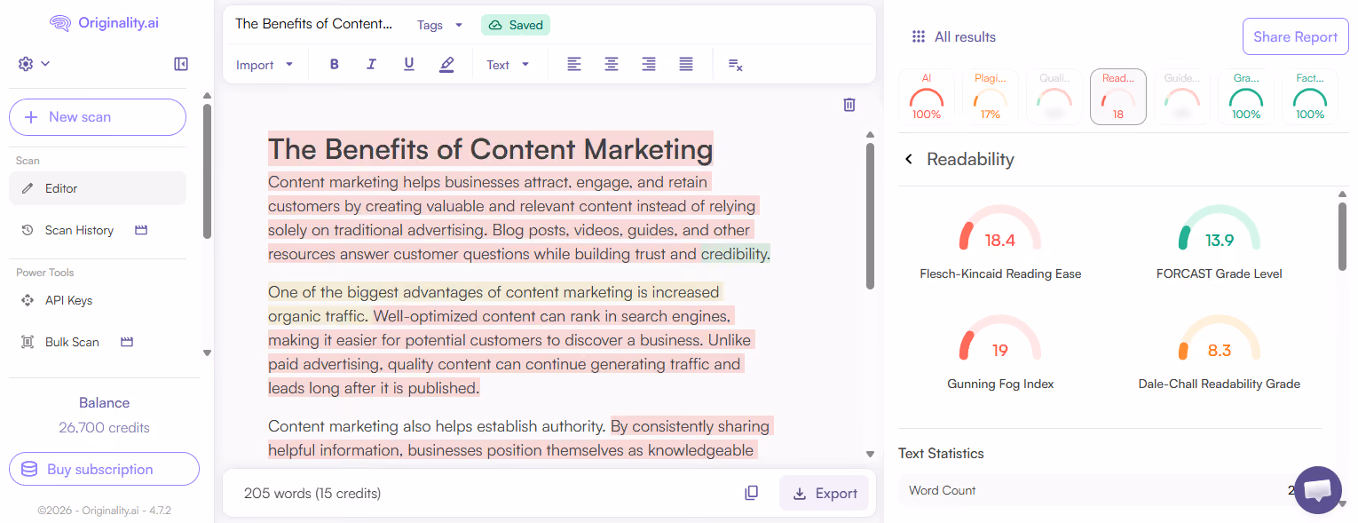Image resolution: width=1358 pixels, height=523 pixels.
Task: Click the FORCAST Grade Level gauge
Action: 1220,229
